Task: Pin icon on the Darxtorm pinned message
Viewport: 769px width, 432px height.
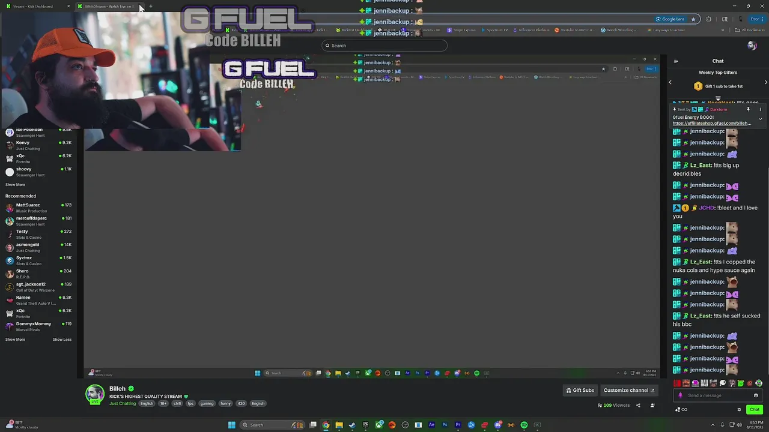Action: [x=748, y=109]
